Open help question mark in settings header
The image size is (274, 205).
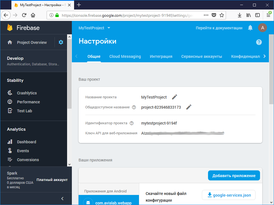(x=259, y=42)
